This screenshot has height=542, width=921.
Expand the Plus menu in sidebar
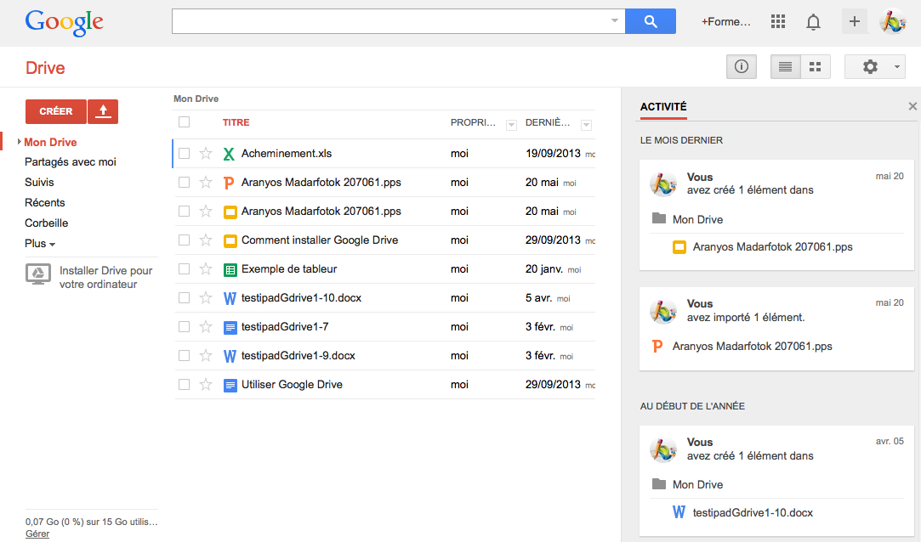[x=40, y=244]
